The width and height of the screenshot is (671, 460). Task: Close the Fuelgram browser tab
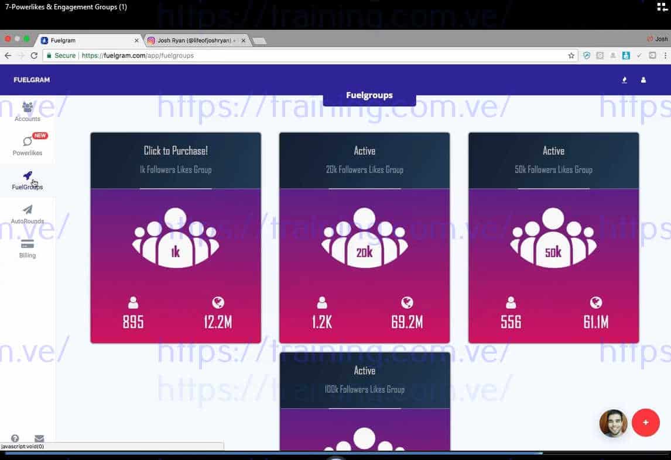pyautogui.click(x=136, y=40)
